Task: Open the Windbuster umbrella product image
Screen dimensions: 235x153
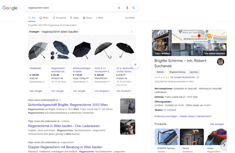Action: coord(38,50)
